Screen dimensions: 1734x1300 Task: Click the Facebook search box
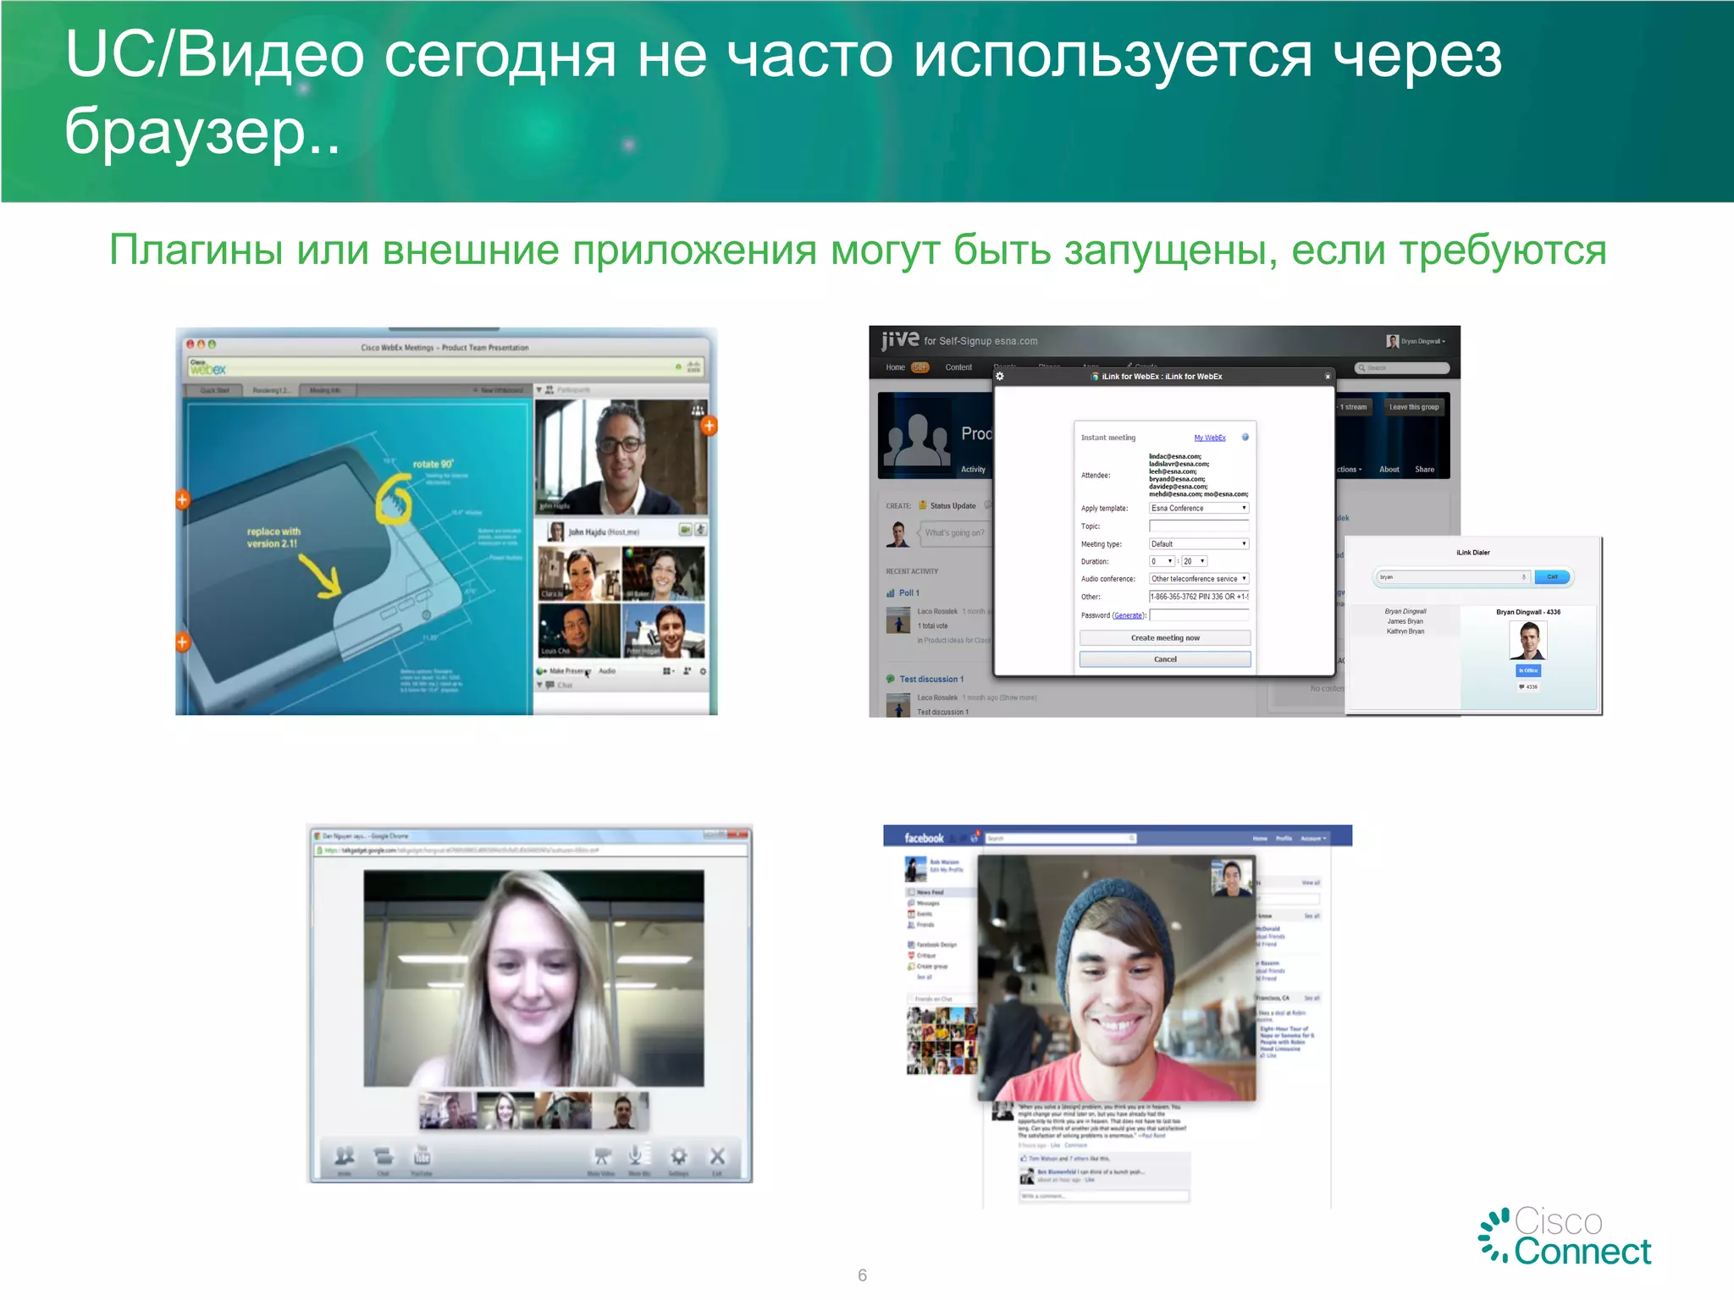tap(1061, 838)
